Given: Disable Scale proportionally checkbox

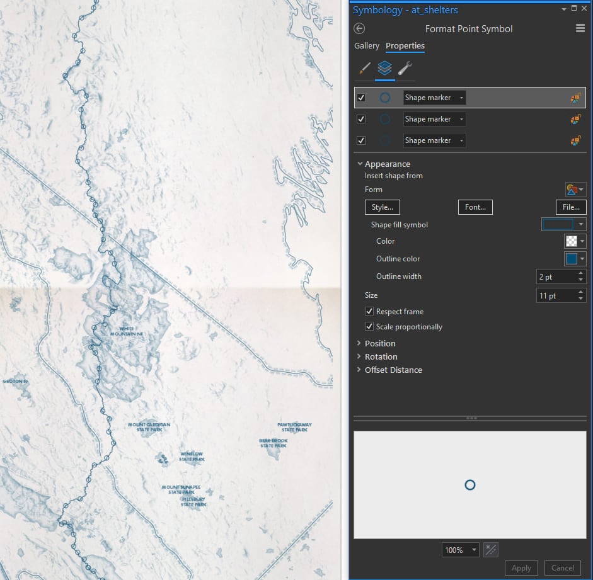Looking at the screenshot, I should pyautogui.click(x=369, y=326).
